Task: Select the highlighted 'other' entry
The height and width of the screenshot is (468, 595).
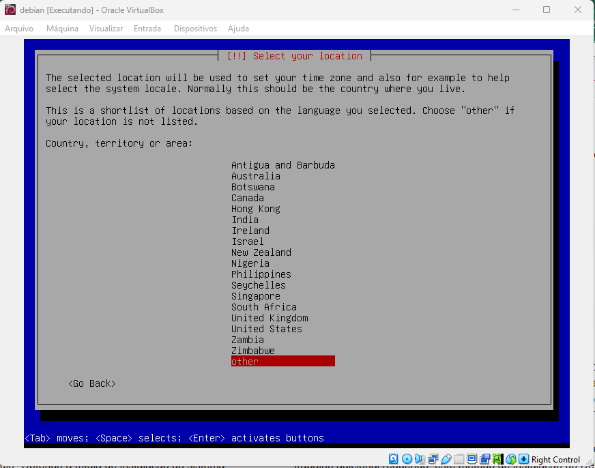Action: 283,362
